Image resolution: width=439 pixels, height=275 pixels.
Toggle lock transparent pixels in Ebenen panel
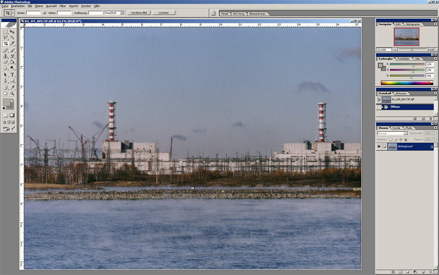tap(391, 139)
